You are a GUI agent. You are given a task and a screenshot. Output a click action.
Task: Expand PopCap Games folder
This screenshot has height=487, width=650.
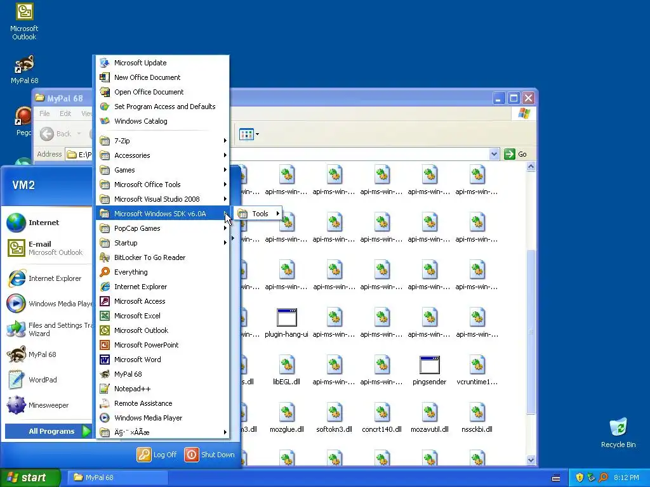click(x=162, y=228)
